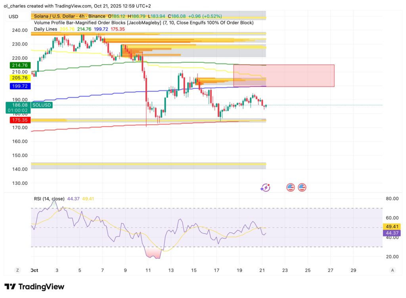Open the first US flag economic event
406x298 pixels.
[x=291, y=187]
